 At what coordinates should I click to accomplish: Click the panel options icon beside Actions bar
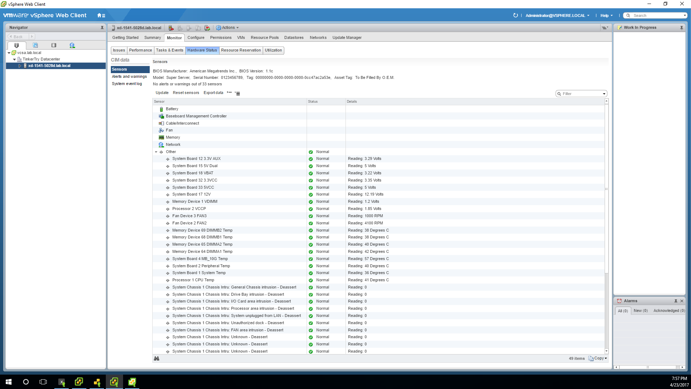pos(605,28)
